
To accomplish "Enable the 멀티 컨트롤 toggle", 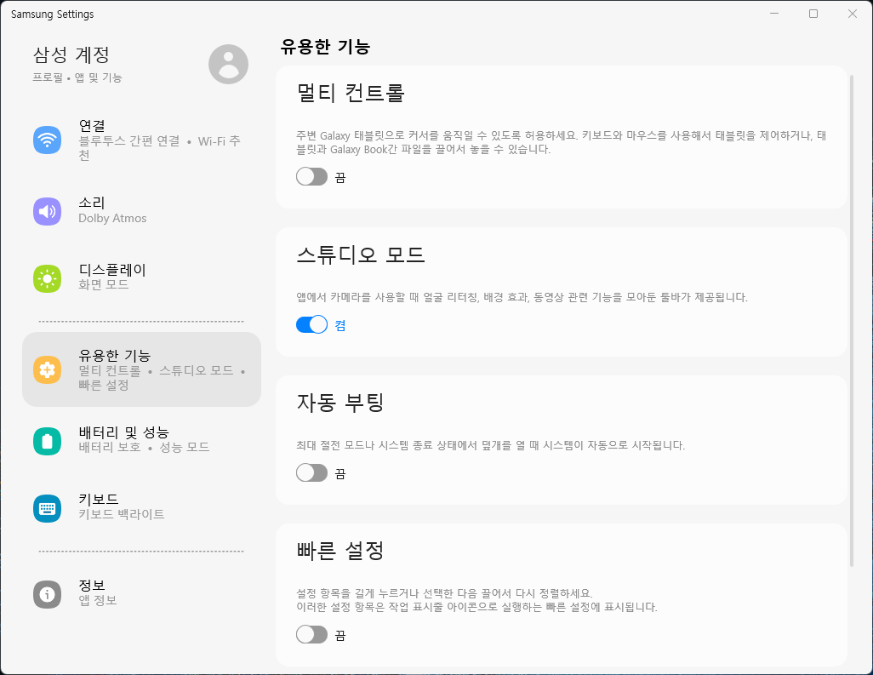I will coord(311,177).
